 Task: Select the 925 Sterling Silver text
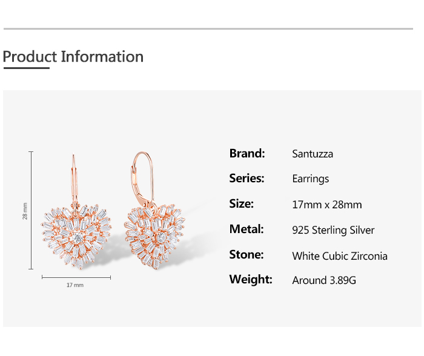click(x=333, y=230)
